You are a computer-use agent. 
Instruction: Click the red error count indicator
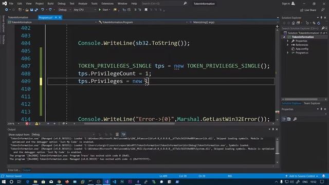click(x=28, y=124)
